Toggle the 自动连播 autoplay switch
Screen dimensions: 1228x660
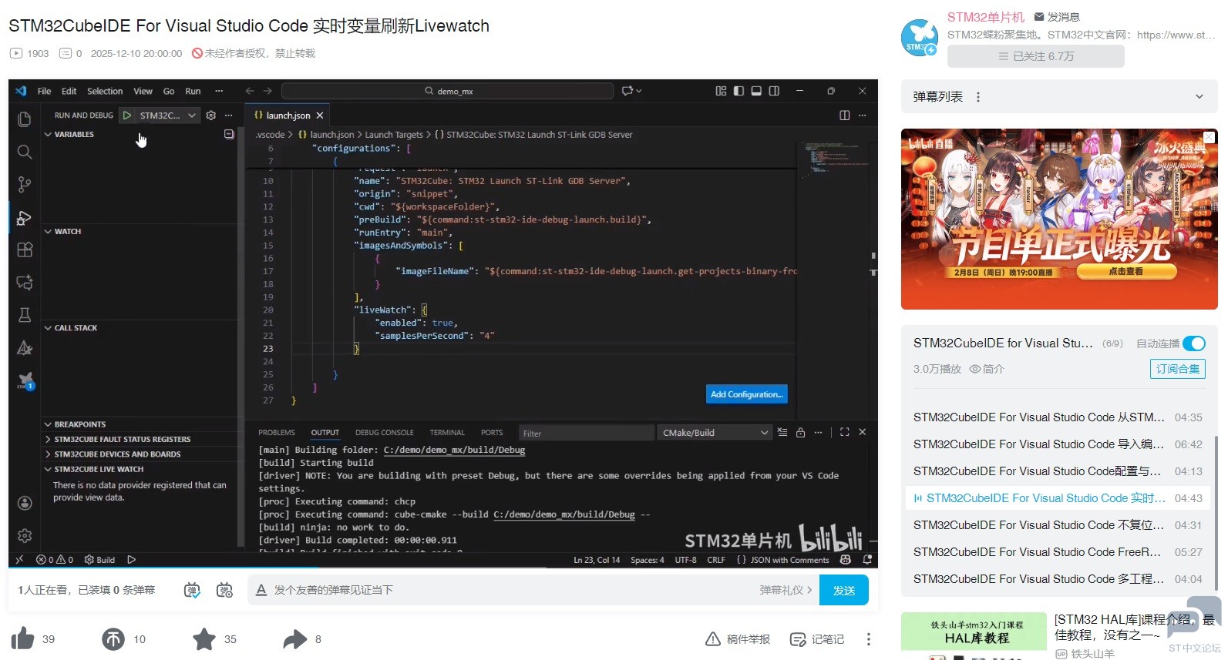tap(1194, 343)
